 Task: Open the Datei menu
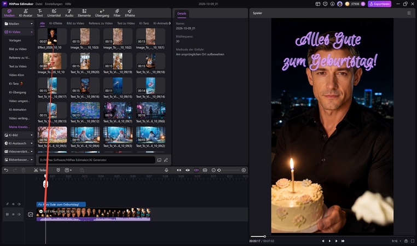pos(39,4)
